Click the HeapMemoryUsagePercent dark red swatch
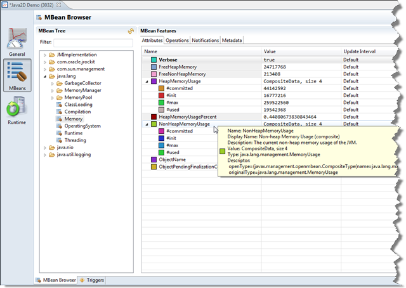Screen dimensions: 406x288 tap(154, 117)
